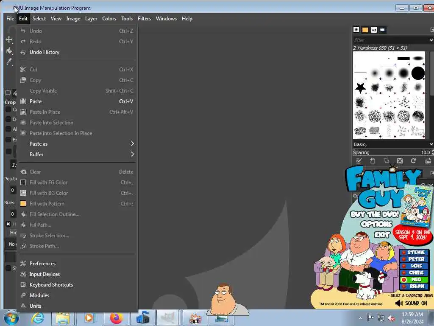Select the black star brush thumbnail
This screenshot has height=326, width=434.
point(360,87)
